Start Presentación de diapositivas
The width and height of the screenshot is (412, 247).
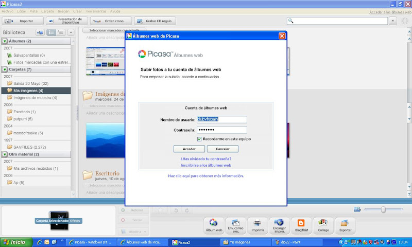67,21
